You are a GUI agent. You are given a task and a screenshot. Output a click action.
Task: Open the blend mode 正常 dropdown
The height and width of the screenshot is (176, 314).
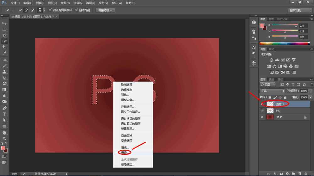coord(272,91)
